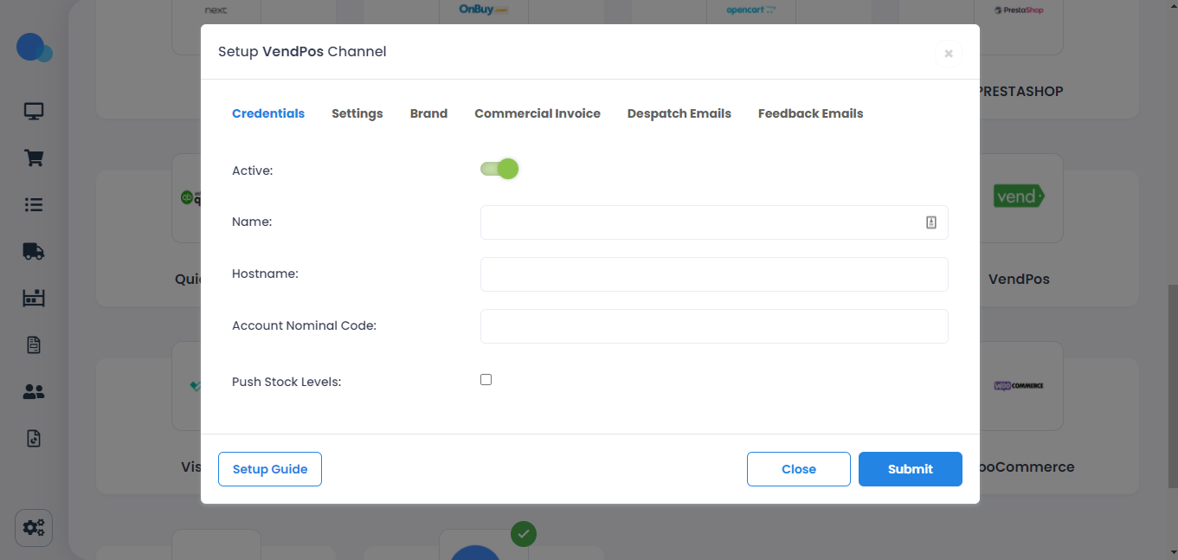
Task: Switch to the Credentials tab
Action: [268, 113]
